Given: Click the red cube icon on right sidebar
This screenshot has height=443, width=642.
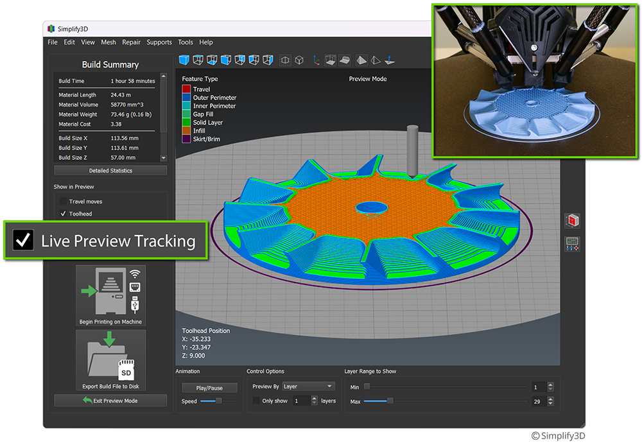Looking at the screenshot, I should point(571,221).
